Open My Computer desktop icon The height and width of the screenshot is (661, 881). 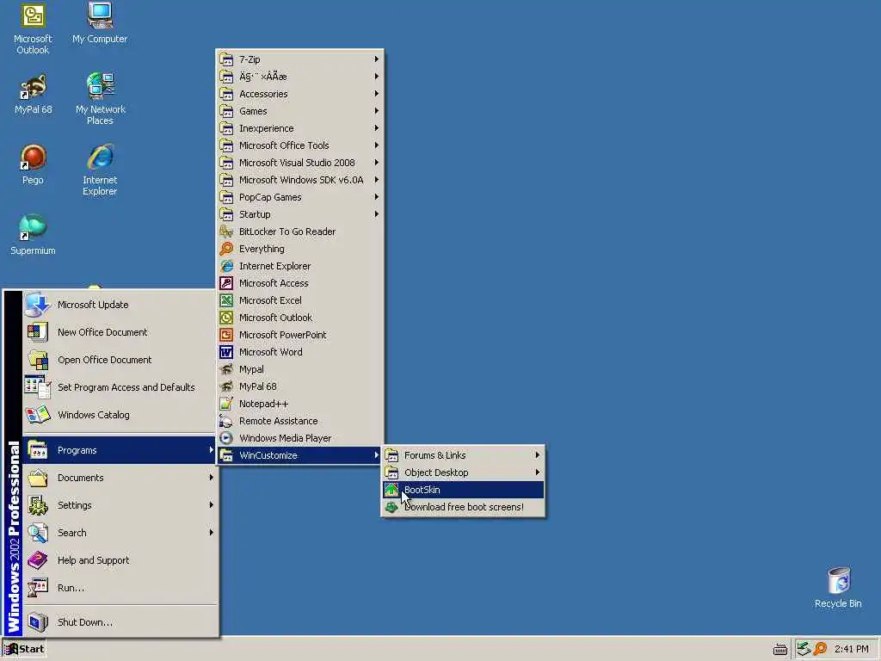100,15
